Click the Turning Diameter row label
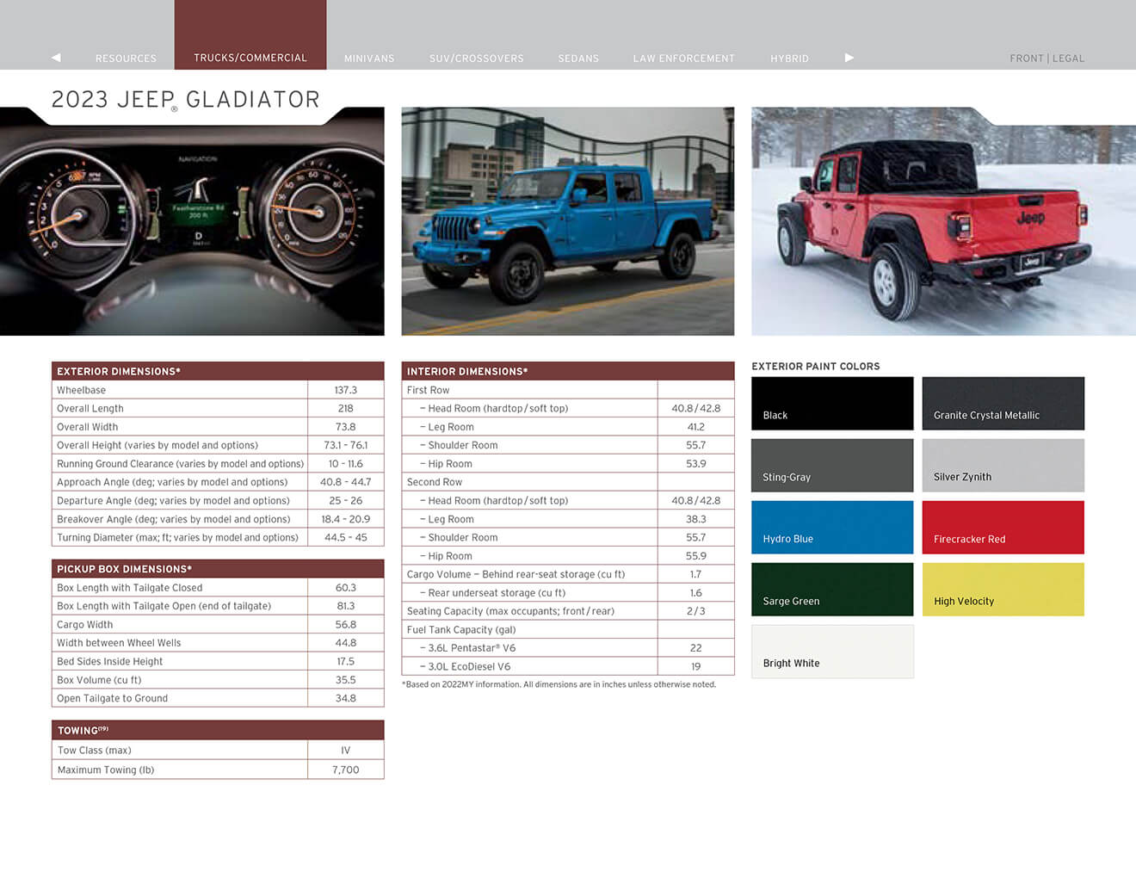 pos(177,538)
